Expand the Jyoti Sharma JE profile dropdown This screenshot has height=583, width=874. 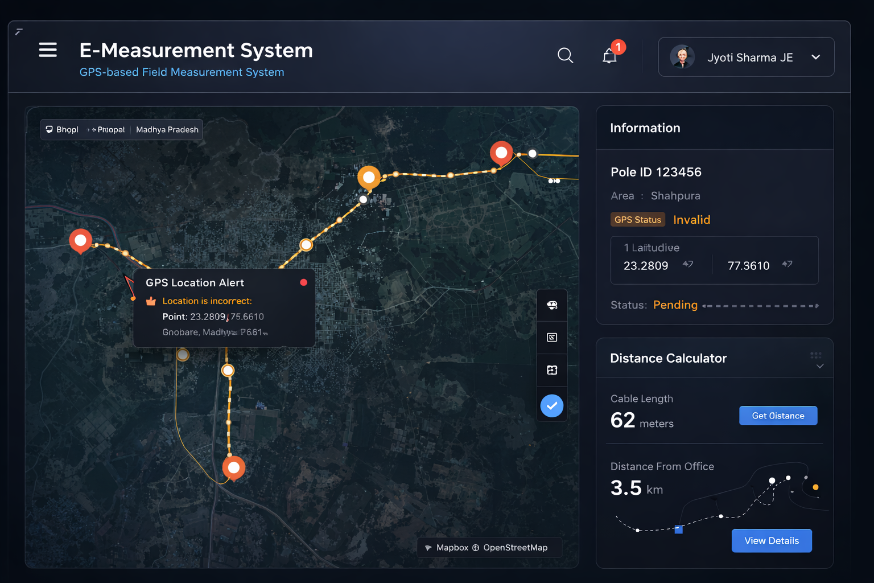(816, 57)
